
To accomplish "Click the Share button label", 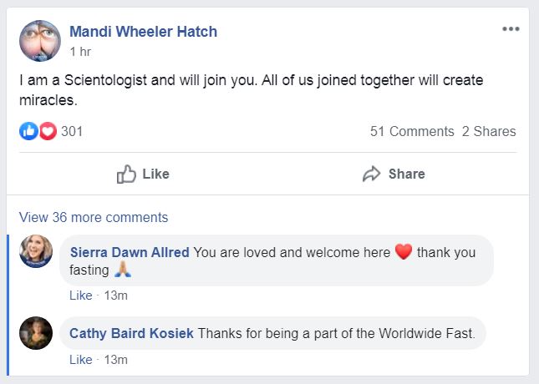I will tap(407, 174).
